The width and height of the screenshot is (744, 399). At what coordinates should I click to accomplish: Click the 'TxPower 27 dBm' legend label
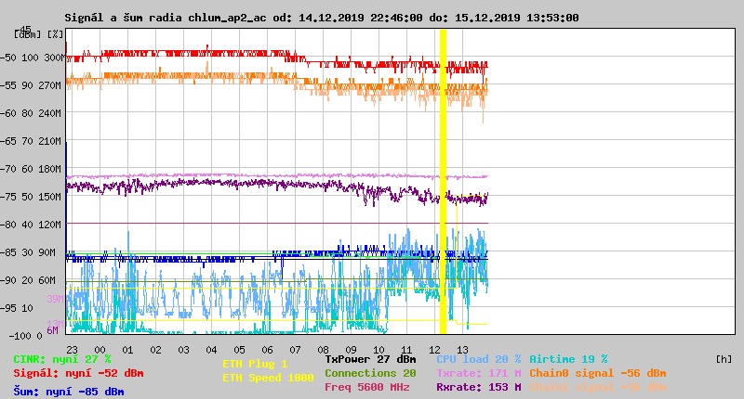[370, 359]
